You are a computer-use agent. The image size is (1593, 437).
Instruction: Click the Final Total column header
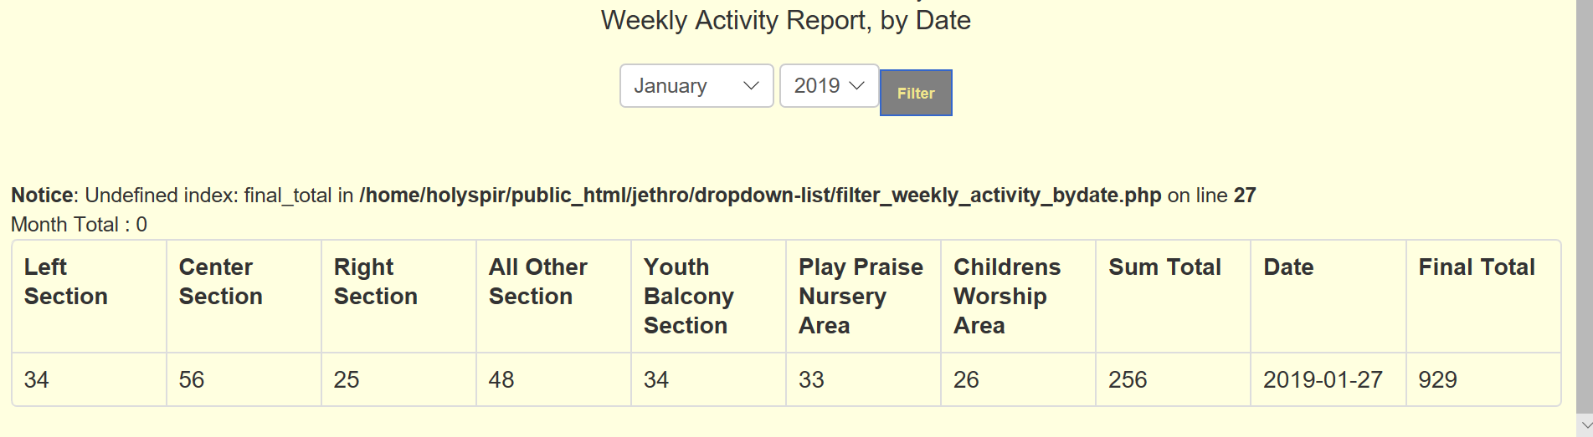(x=1483, y=297)
